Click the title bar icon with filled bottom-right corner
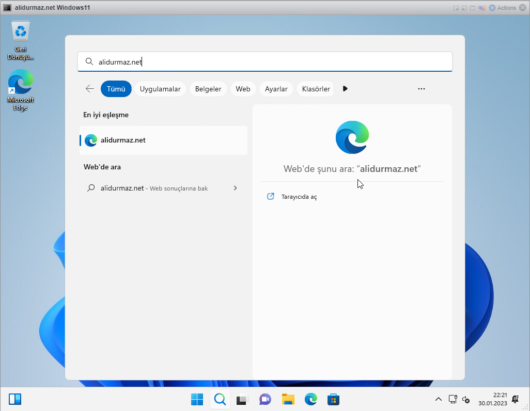This screenshot has width=530, height=411. (456, 8)
